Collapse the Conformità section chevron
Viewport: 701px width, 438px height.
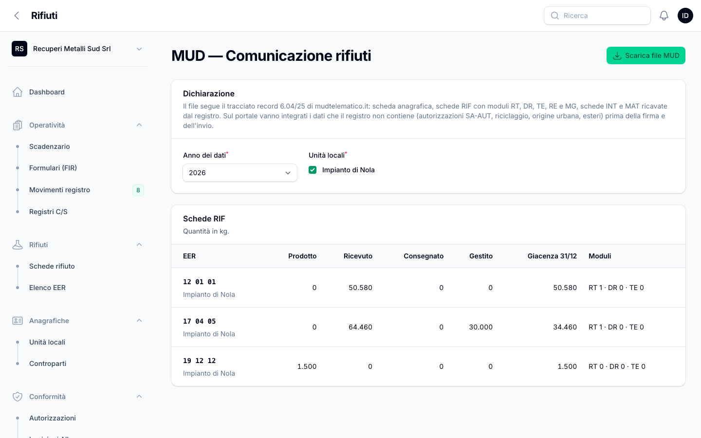[x=139, y=397]
